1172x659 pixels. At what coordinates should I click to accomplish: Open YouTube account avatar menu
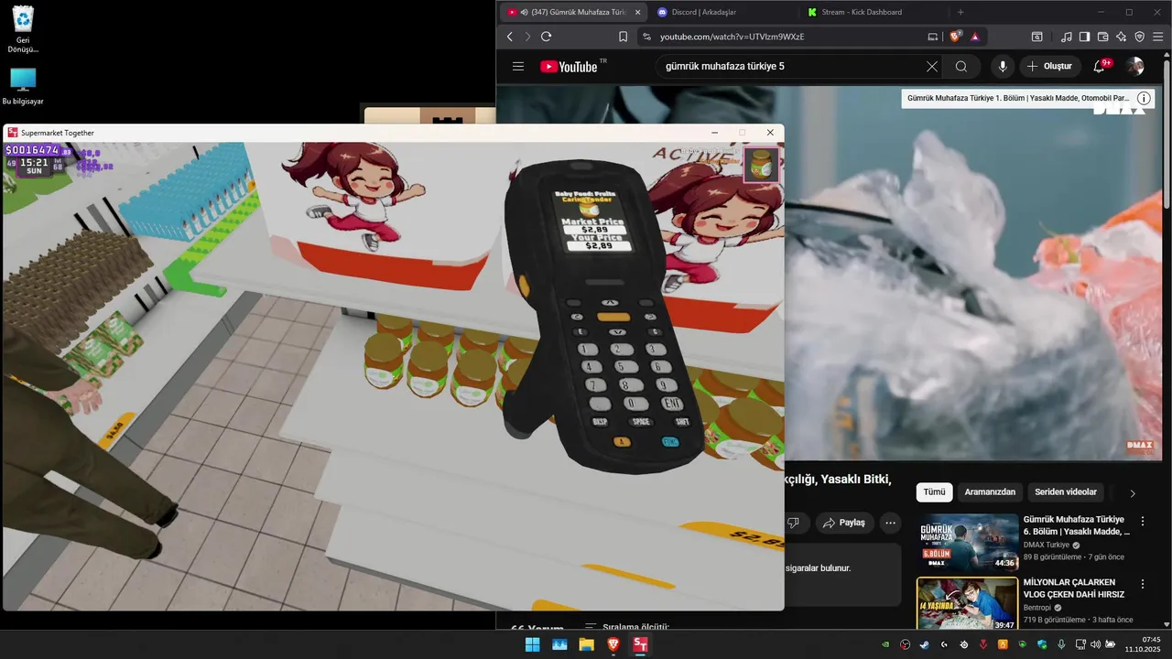tap(1135, 67)
